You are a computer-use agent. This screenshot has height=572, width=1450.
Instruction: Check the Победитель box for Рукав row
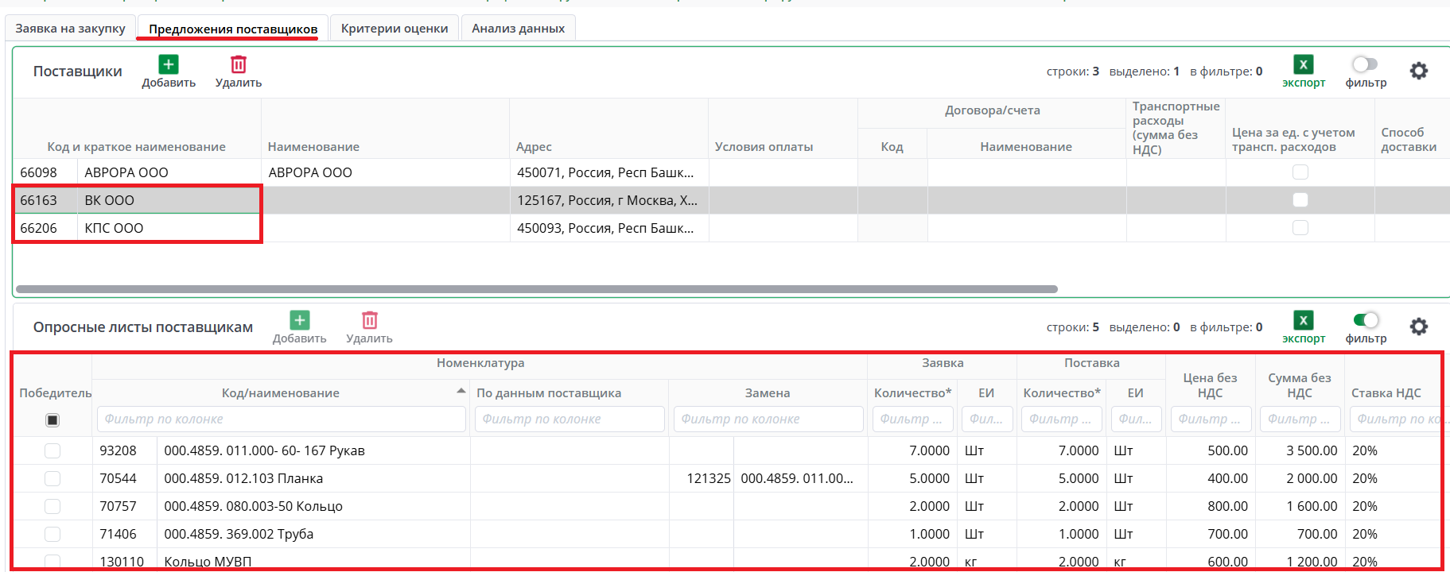(x=52, y=451)
